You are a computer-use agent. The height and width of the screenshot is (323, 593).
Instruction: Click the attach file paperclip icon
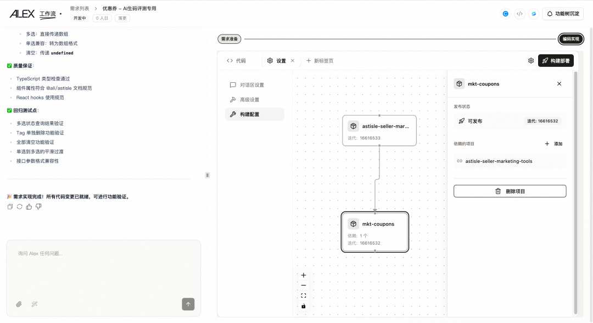coord(19,304)
